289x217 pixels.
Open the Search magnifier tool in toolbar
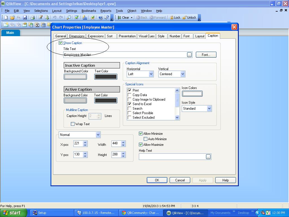tap(69, 18)
